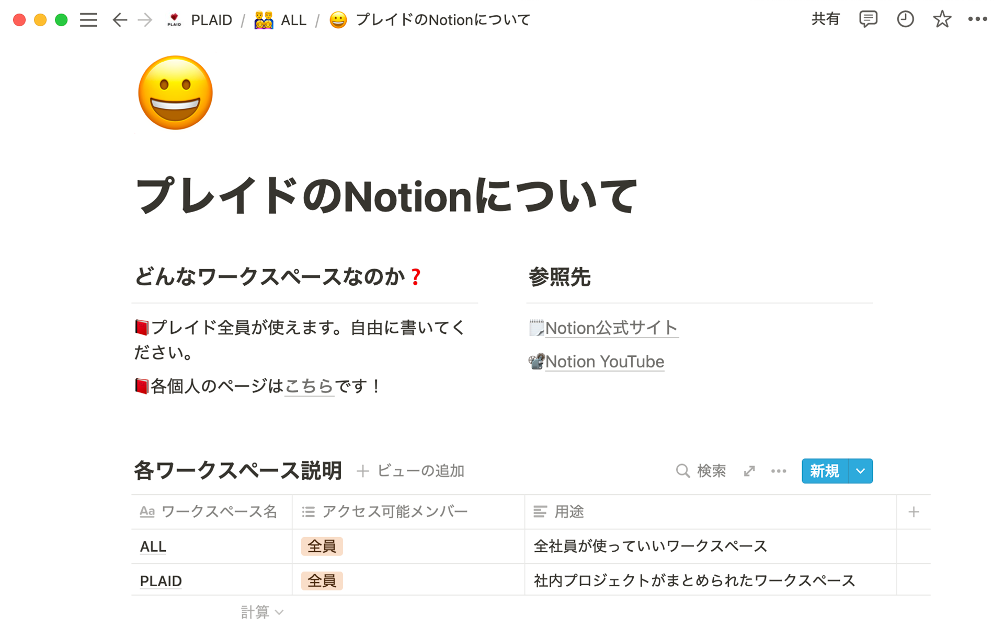Image resolution: width=1004 pixels, height=627 pixels.
Task: Open the comments panel icon
Action: [x=868, y=19]
